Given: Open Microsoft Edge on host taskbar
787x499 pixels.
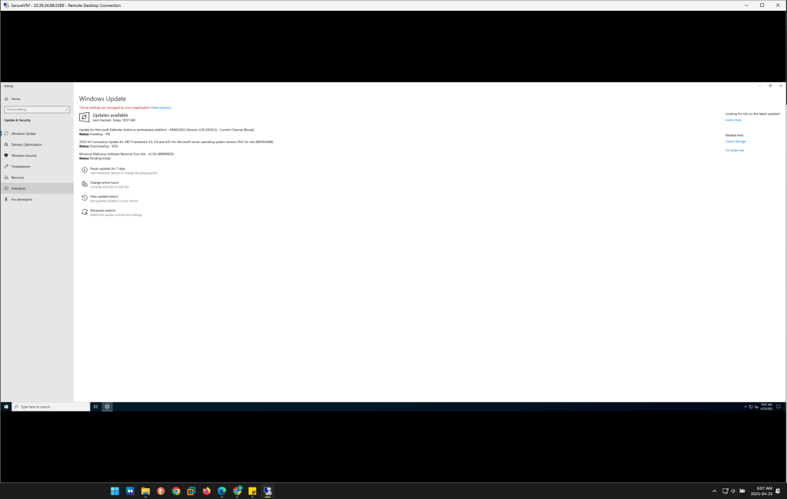Looking at the screenshot, I should tap(222, 491).
